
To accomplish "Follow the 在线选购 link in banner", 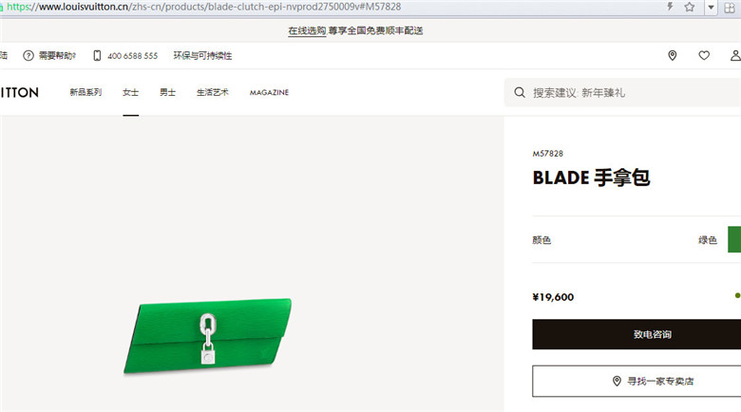I will click(x=307, y=30).
